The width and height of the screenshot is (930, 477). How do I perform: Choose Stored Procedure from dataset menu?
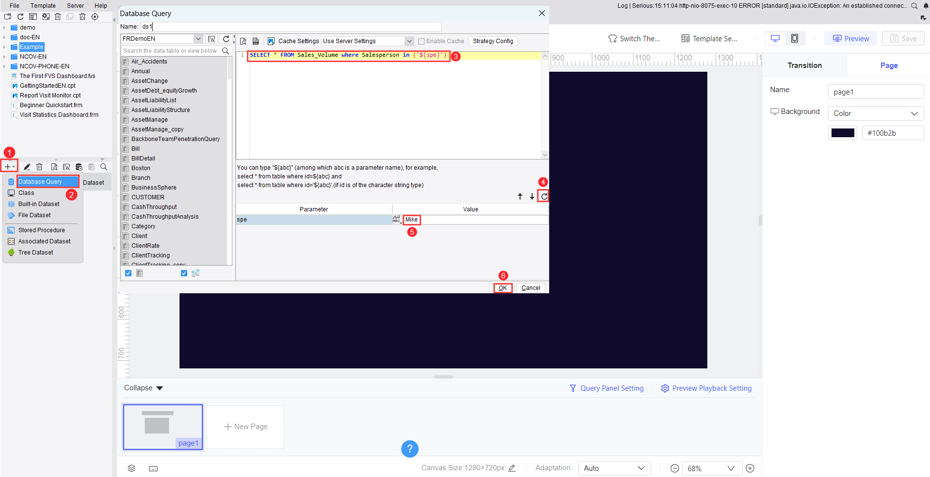[x=42, y=230]
